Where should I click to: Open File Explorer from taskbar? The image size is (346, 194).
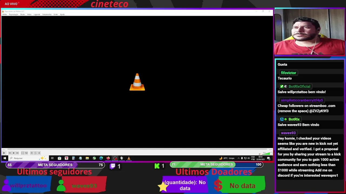(x=87, y=158)
